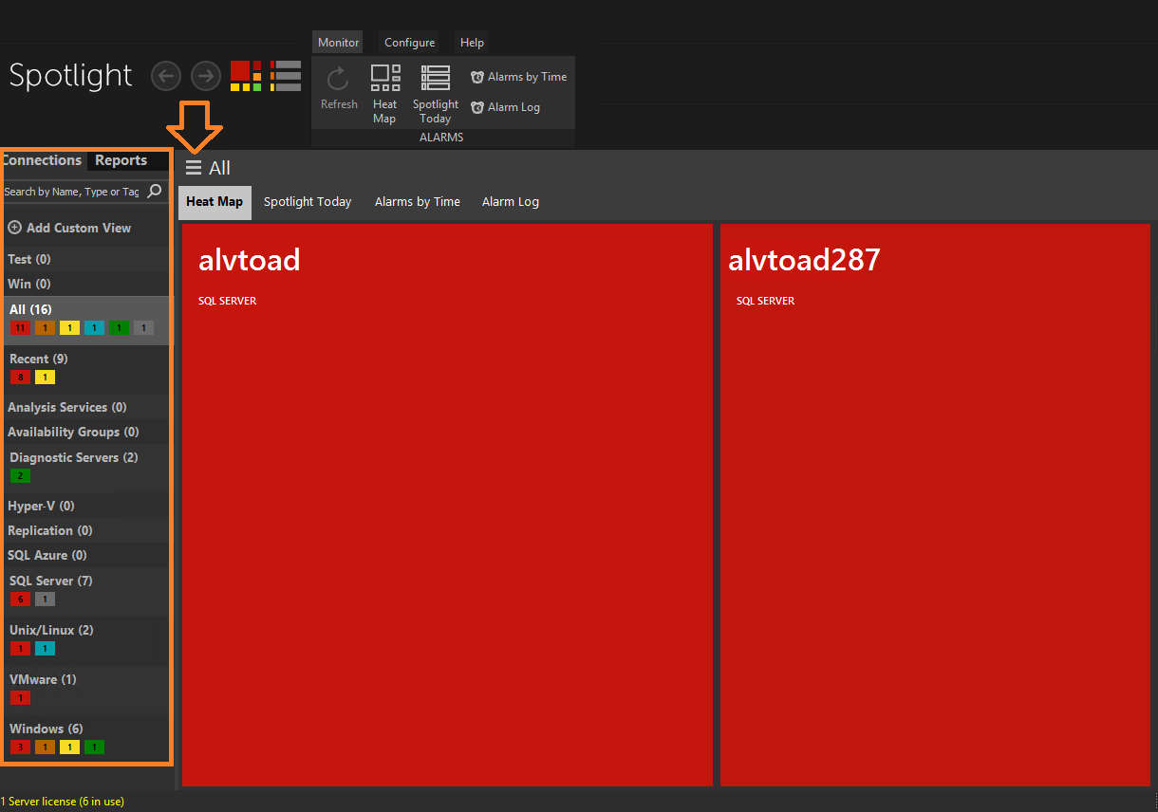This screenshot has width=1158, height=812.
Task: Click the Server license status text
Action: pyautogui.click(x=63, y=802)
